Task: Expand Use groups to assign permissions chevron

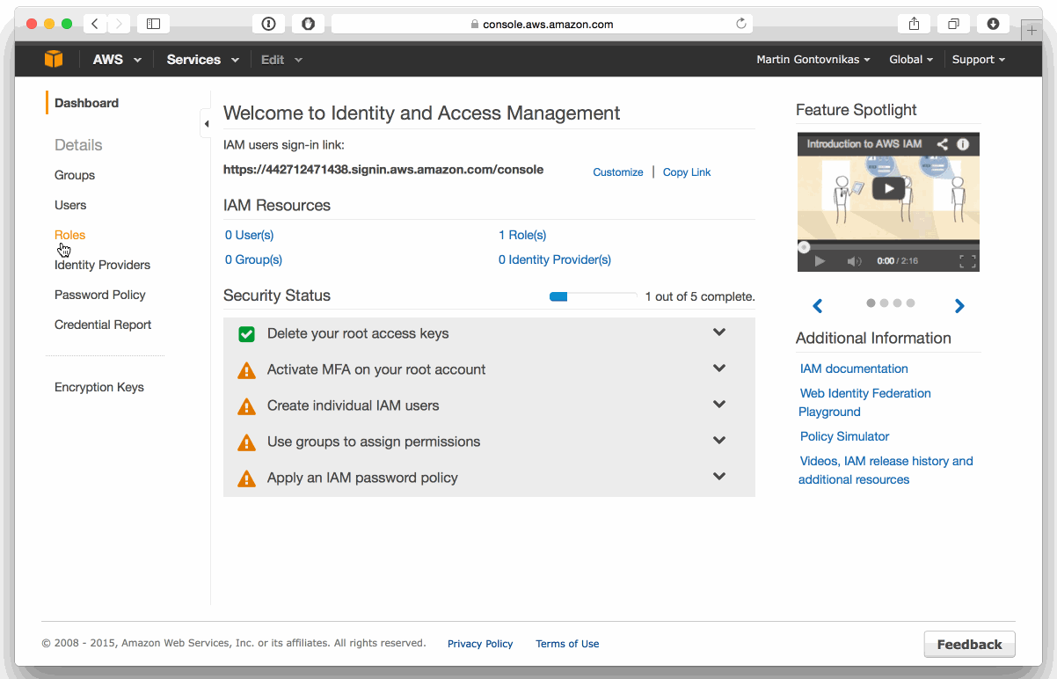Action: 719,441
